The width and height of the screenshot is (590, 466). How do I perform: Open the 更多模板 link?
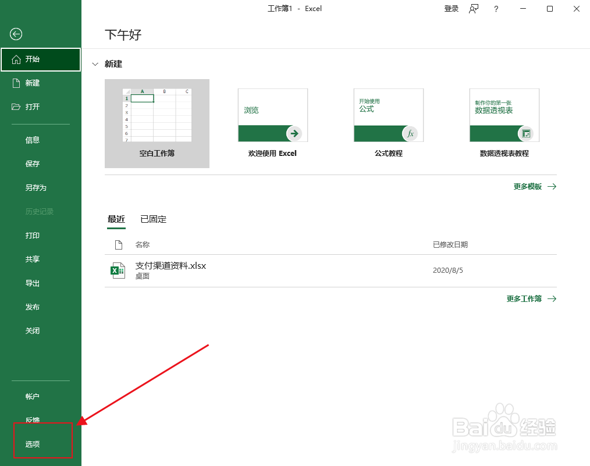(x=528, y=187)
